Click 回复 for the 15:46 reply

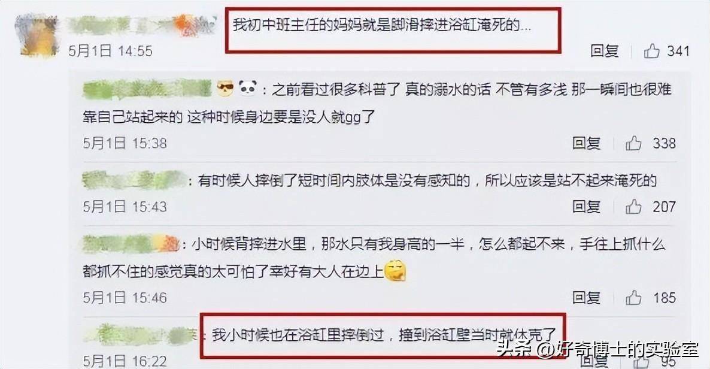587,298
